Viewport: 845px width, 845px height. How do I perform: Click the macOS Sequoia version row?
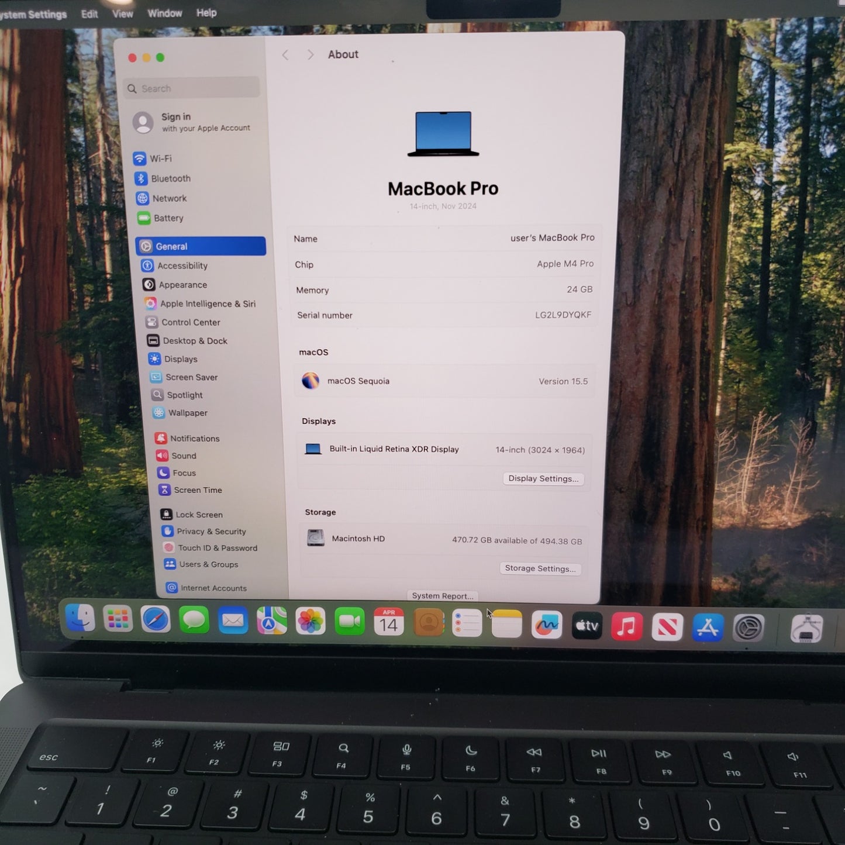point(444,381)
